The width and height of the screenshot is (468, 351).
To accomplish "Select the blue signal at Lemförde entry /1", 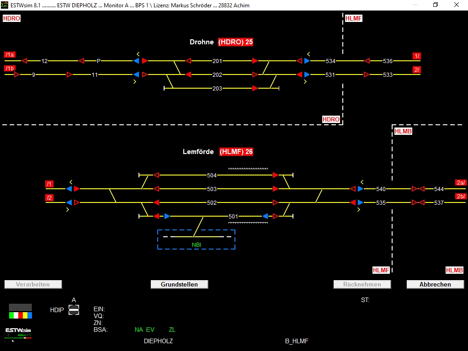I will [69, 188].
